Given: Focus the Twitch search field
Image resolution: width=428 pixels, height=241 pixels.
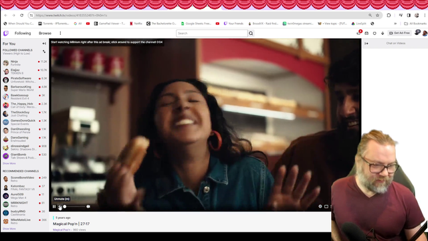Looking at the screenshot, I should coord(212,33).
